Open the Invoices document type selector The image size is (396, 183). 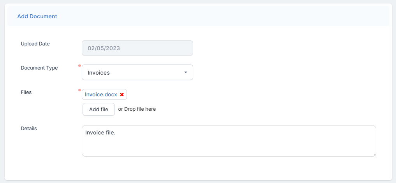pyautogui.click(x=137, y=72)
